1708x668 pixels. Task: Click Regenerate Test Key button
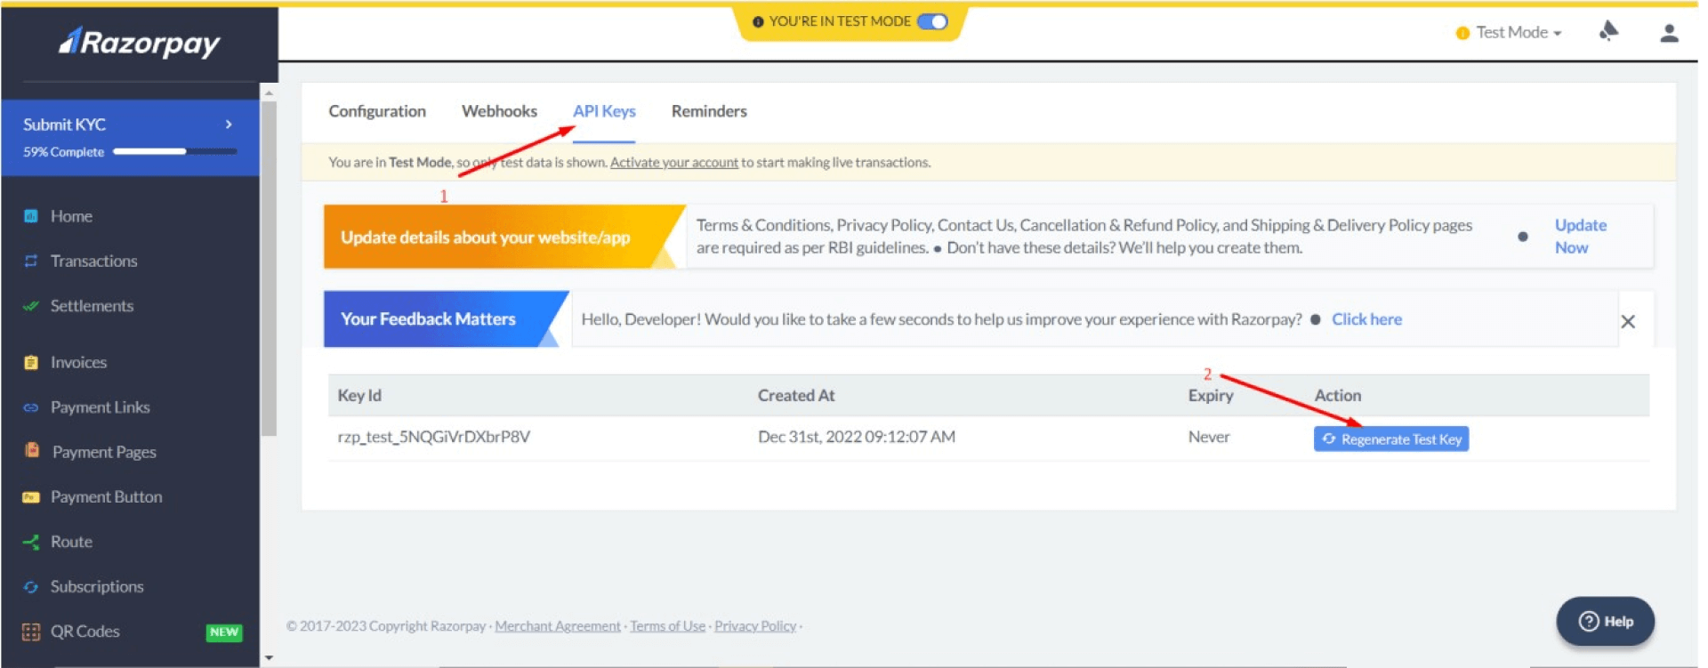click(x=1390, y=439)
